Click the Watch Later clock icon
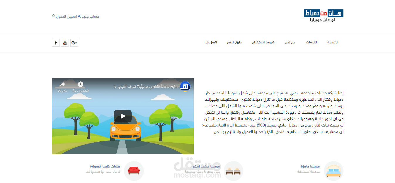 click(x=81, y=84)
